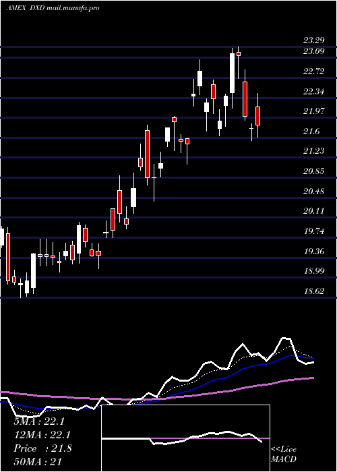Select the 20.11 price axis label
The height and width of the screenshot is (472, 337).
coord(313,211)
